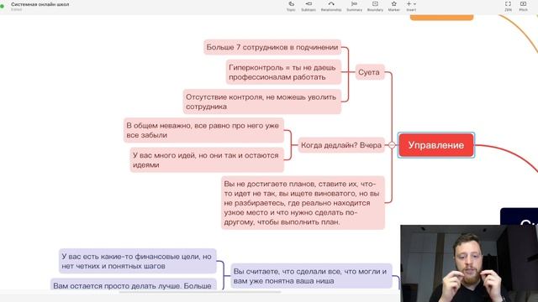Select У вас есть какие-то финансовые цели topic

pyautogui.click(x=138, y=261)
